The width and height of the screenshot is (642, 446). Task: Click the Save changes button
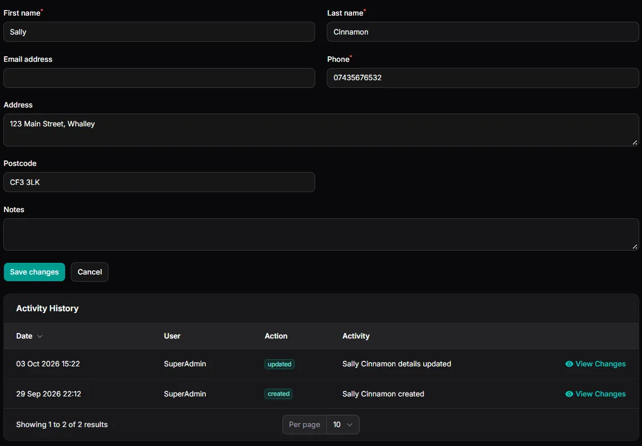pos(35,272)
